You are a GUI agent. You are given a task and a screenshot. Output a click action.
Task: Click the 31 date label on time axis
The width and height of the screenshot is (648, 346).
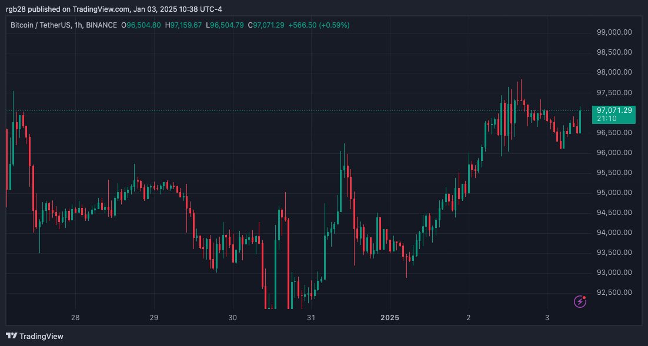click(x=311, y=318)
